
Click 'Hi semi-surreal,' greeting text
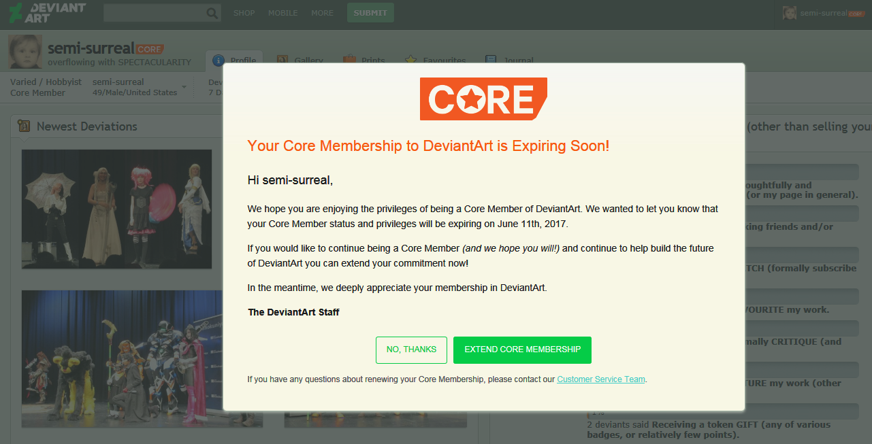click(290, 180)
